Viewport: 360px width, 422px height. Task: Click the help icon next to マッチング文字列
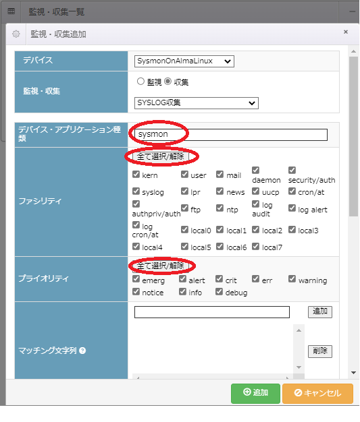[83, 351]
